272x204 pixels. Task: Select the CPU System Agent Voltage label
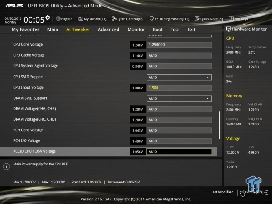coord(36,66)
